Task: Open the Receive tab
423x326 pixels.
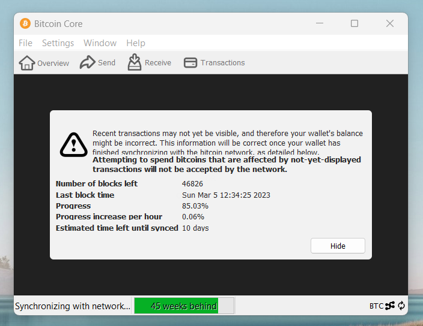Action: click(150, 62)
